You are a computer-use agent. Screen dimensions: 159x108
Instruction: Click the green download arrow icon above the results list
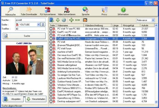[58, 20]
